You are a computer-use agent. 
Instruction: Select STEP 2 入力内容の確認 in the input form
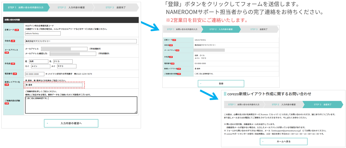point(71,7)
